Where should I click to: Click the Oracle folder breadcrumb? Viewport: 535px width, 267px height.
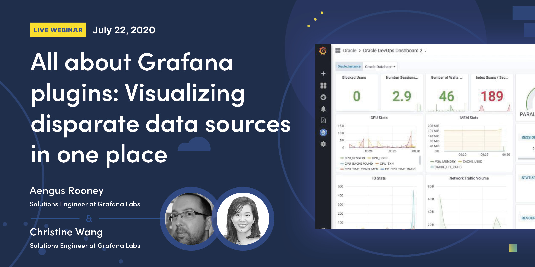(x=350, y=50)
